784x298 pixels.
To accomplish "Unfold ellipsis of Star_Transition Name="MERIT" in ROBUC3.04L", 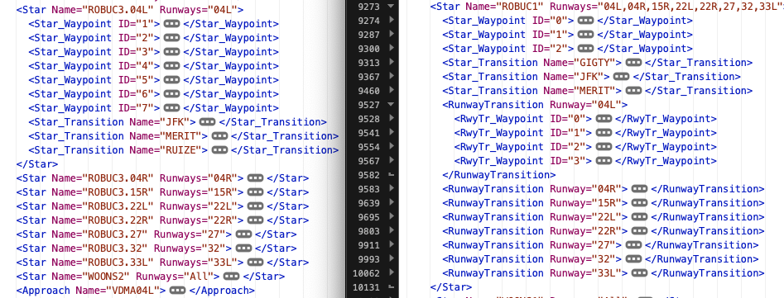I will (x=219, y=135).
